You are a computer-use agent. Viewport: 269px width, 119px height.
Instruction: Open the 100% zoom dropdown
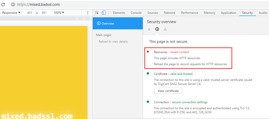coord(59,13)
